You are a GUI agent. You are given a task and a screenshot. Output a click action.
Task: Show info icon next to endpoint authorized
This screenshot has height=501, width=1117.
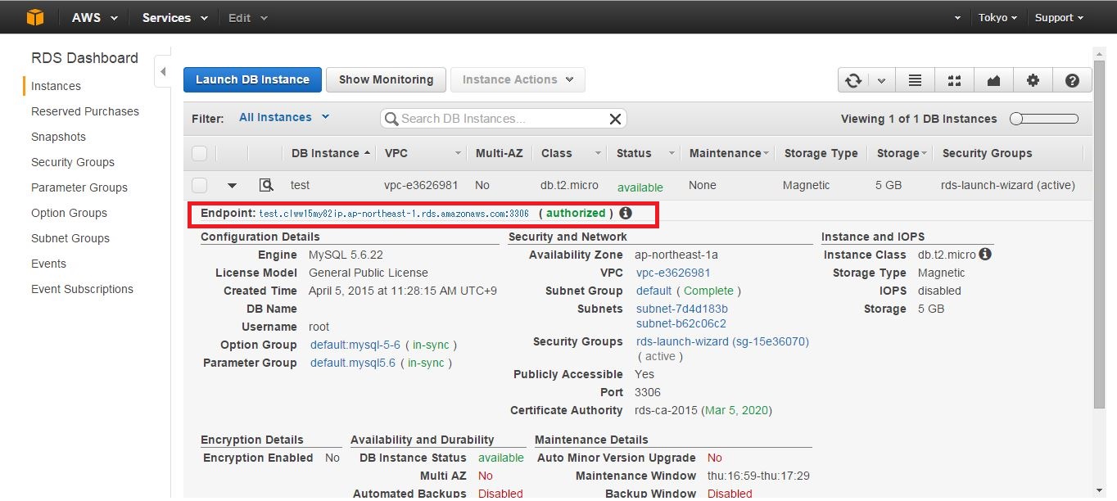626,213
